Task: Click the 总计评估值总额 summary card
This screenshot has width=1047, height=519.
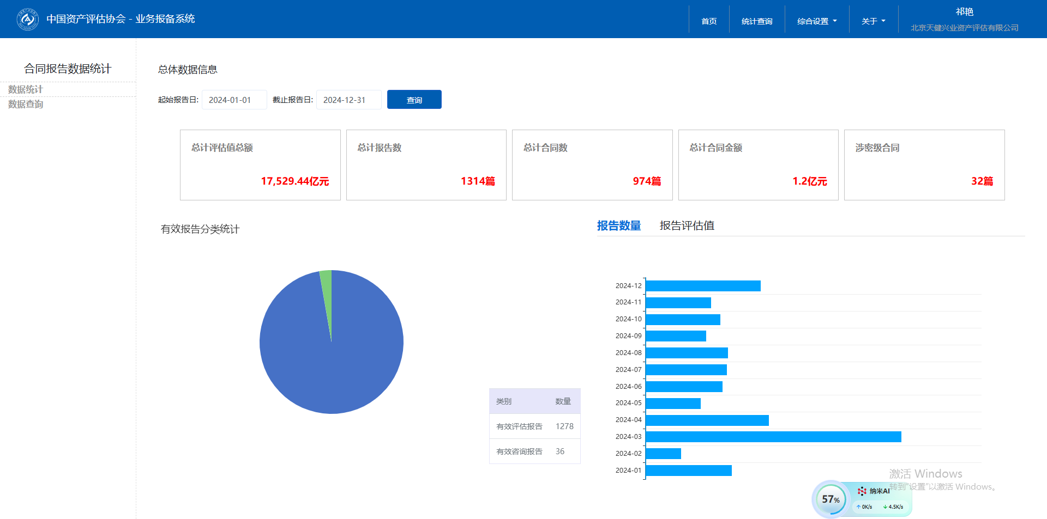Action: coord(260,165)
